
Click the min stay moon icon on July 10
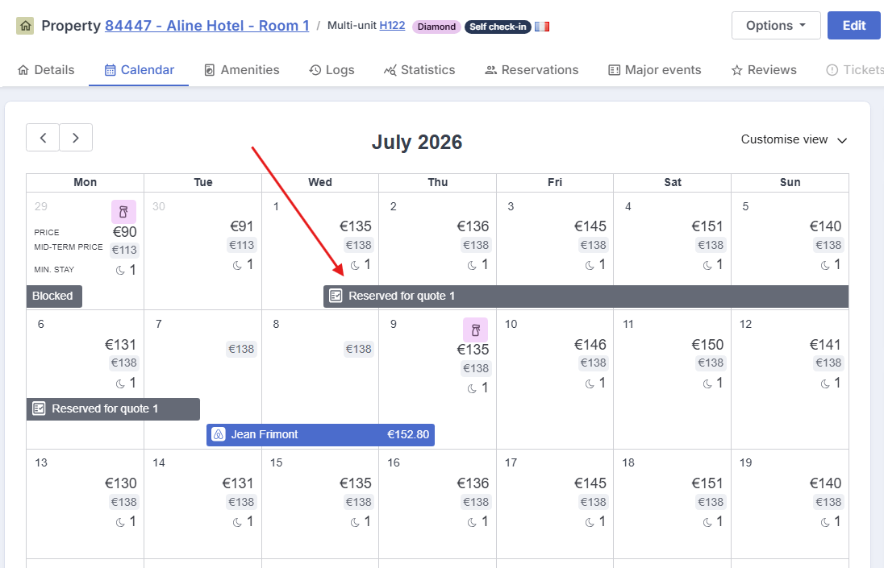(x=590, y=384)
